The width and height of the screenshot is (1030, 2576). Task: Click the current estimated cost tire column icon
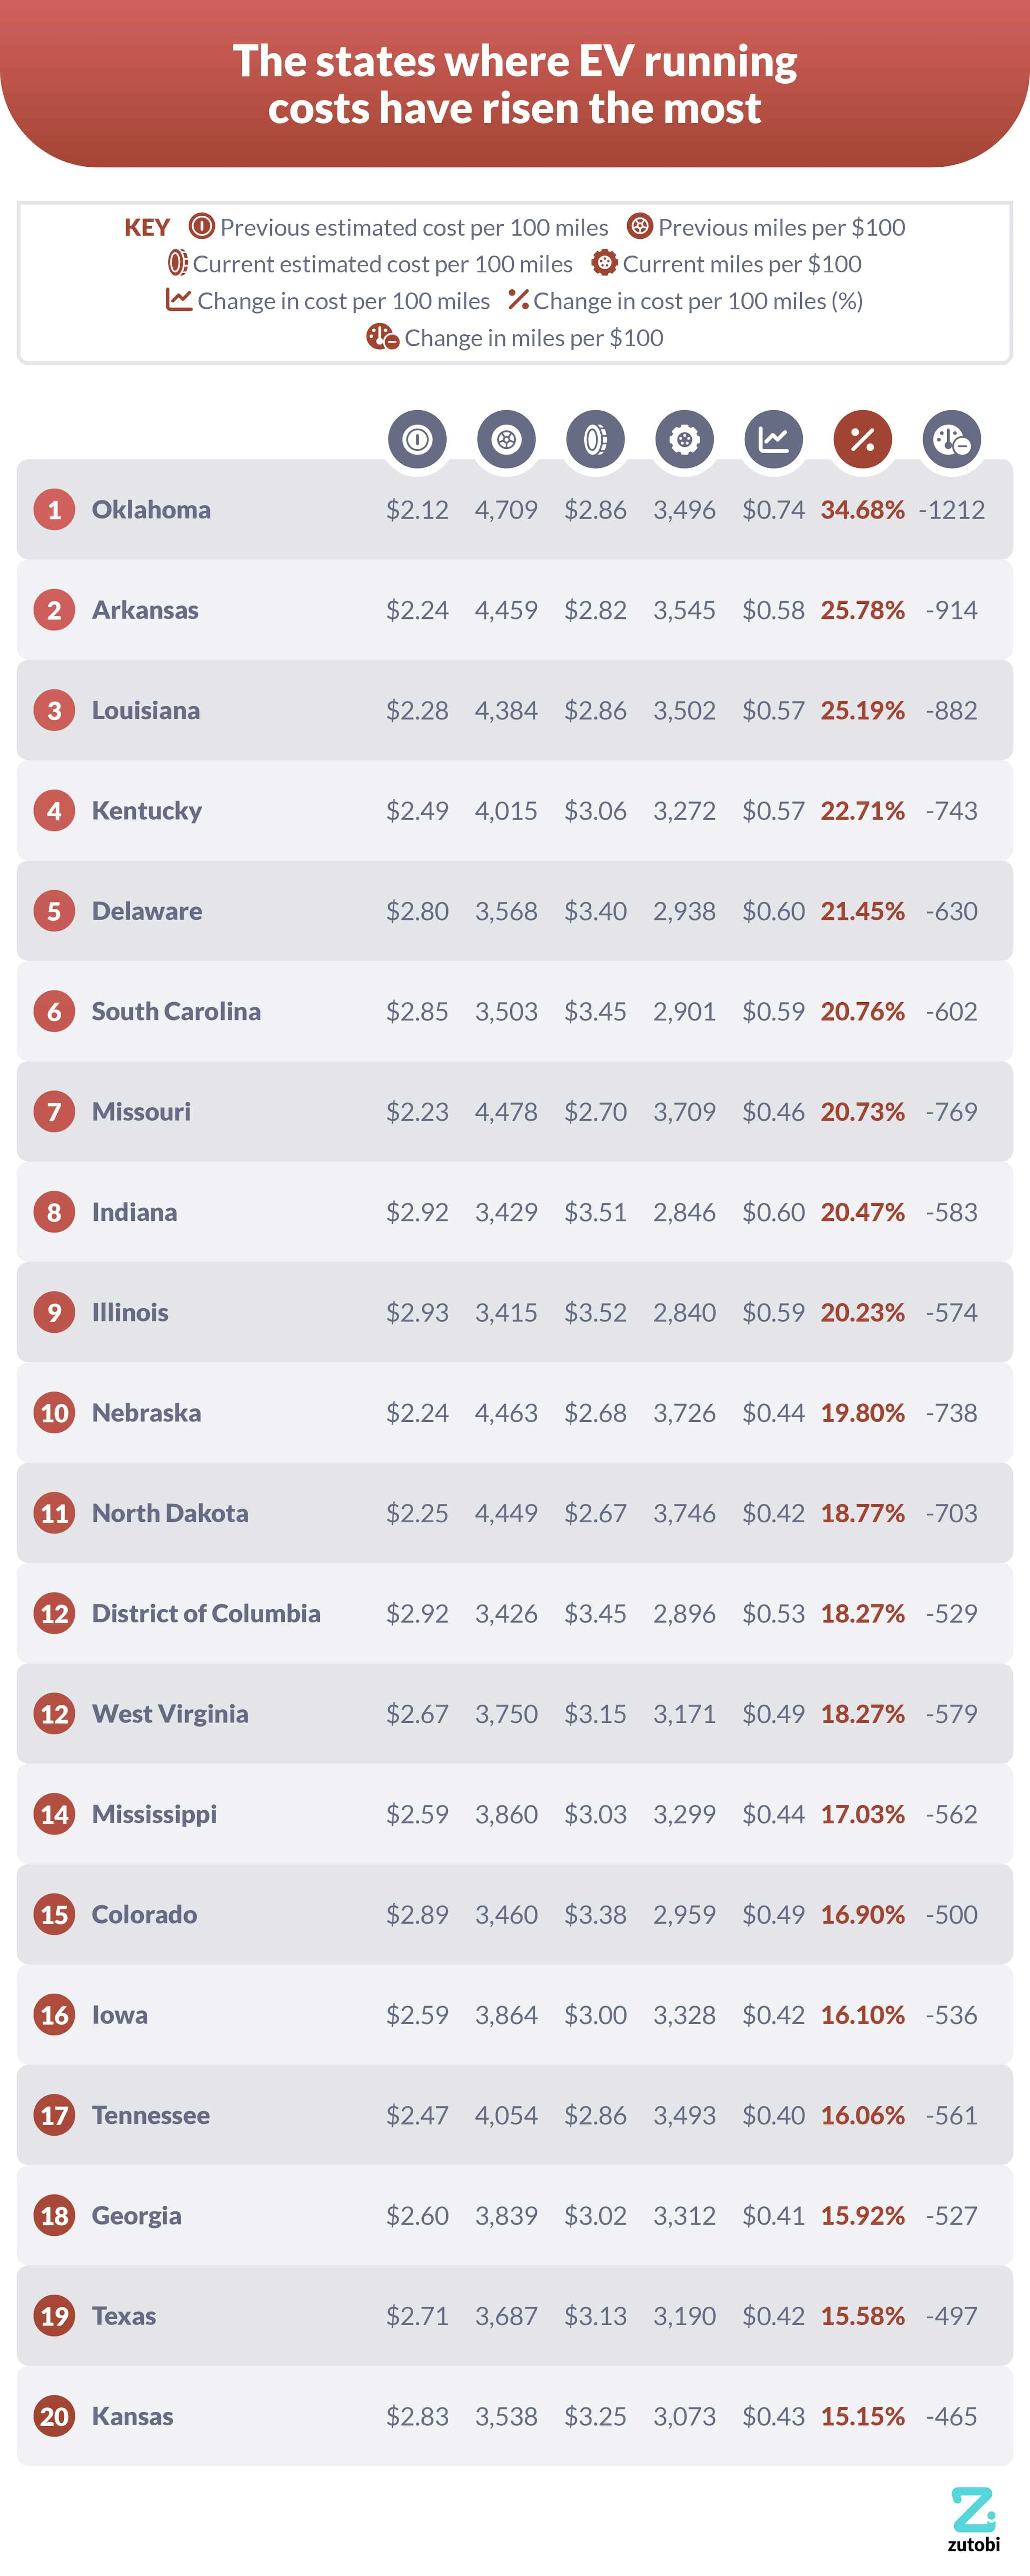[x=595, y=439]
